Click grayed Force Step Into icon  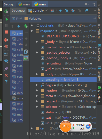point(80,11)
